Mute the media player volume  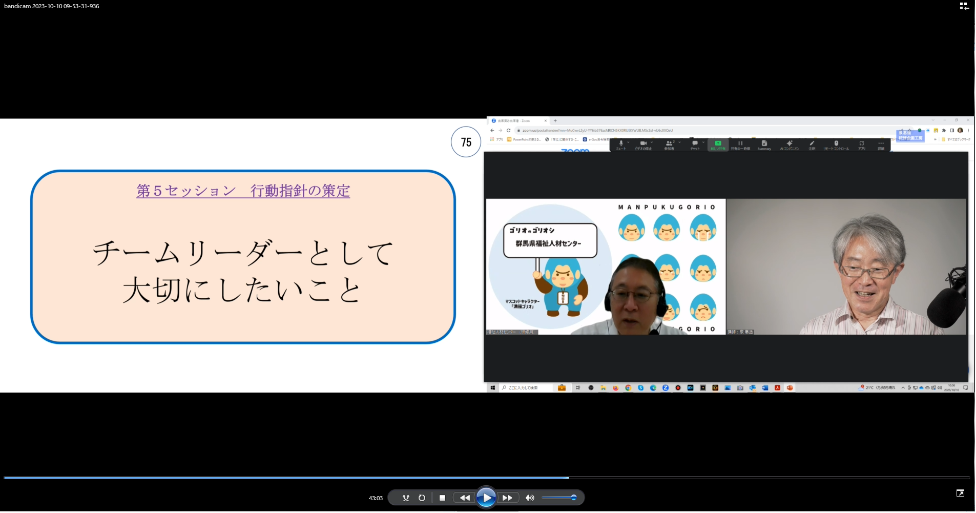coord(530,498)
